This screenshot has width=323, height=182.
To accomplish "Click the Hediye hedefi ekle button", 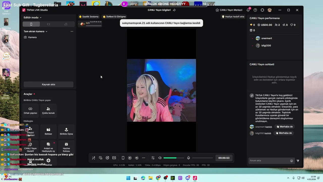I will 233,17.
